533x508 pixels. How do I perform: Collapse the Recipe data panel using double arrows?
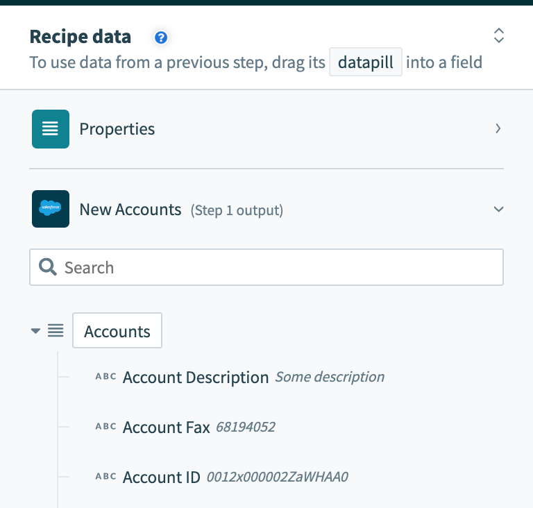click(x=499, y=35)
